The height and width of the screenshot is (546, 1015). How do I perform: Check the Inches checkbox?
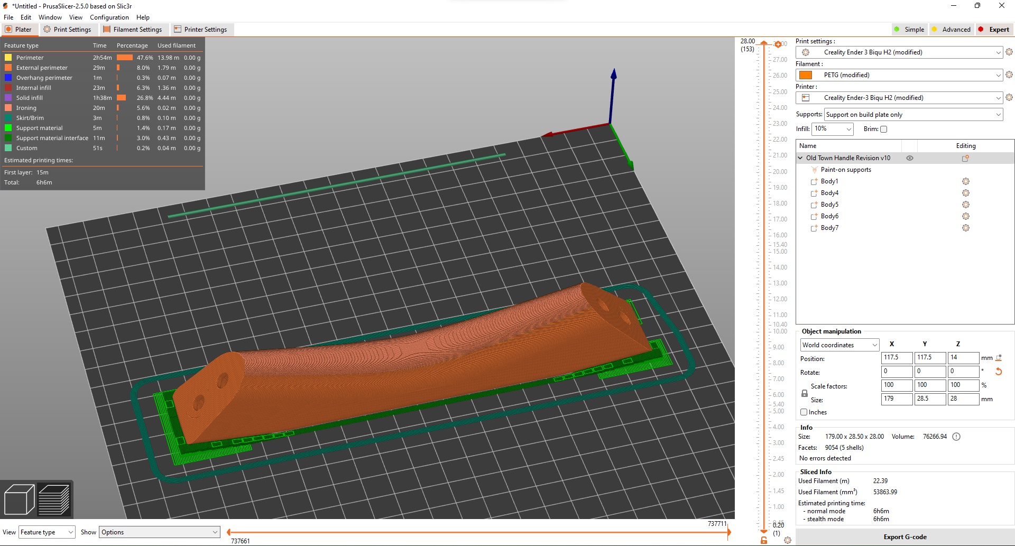(804, 412)
